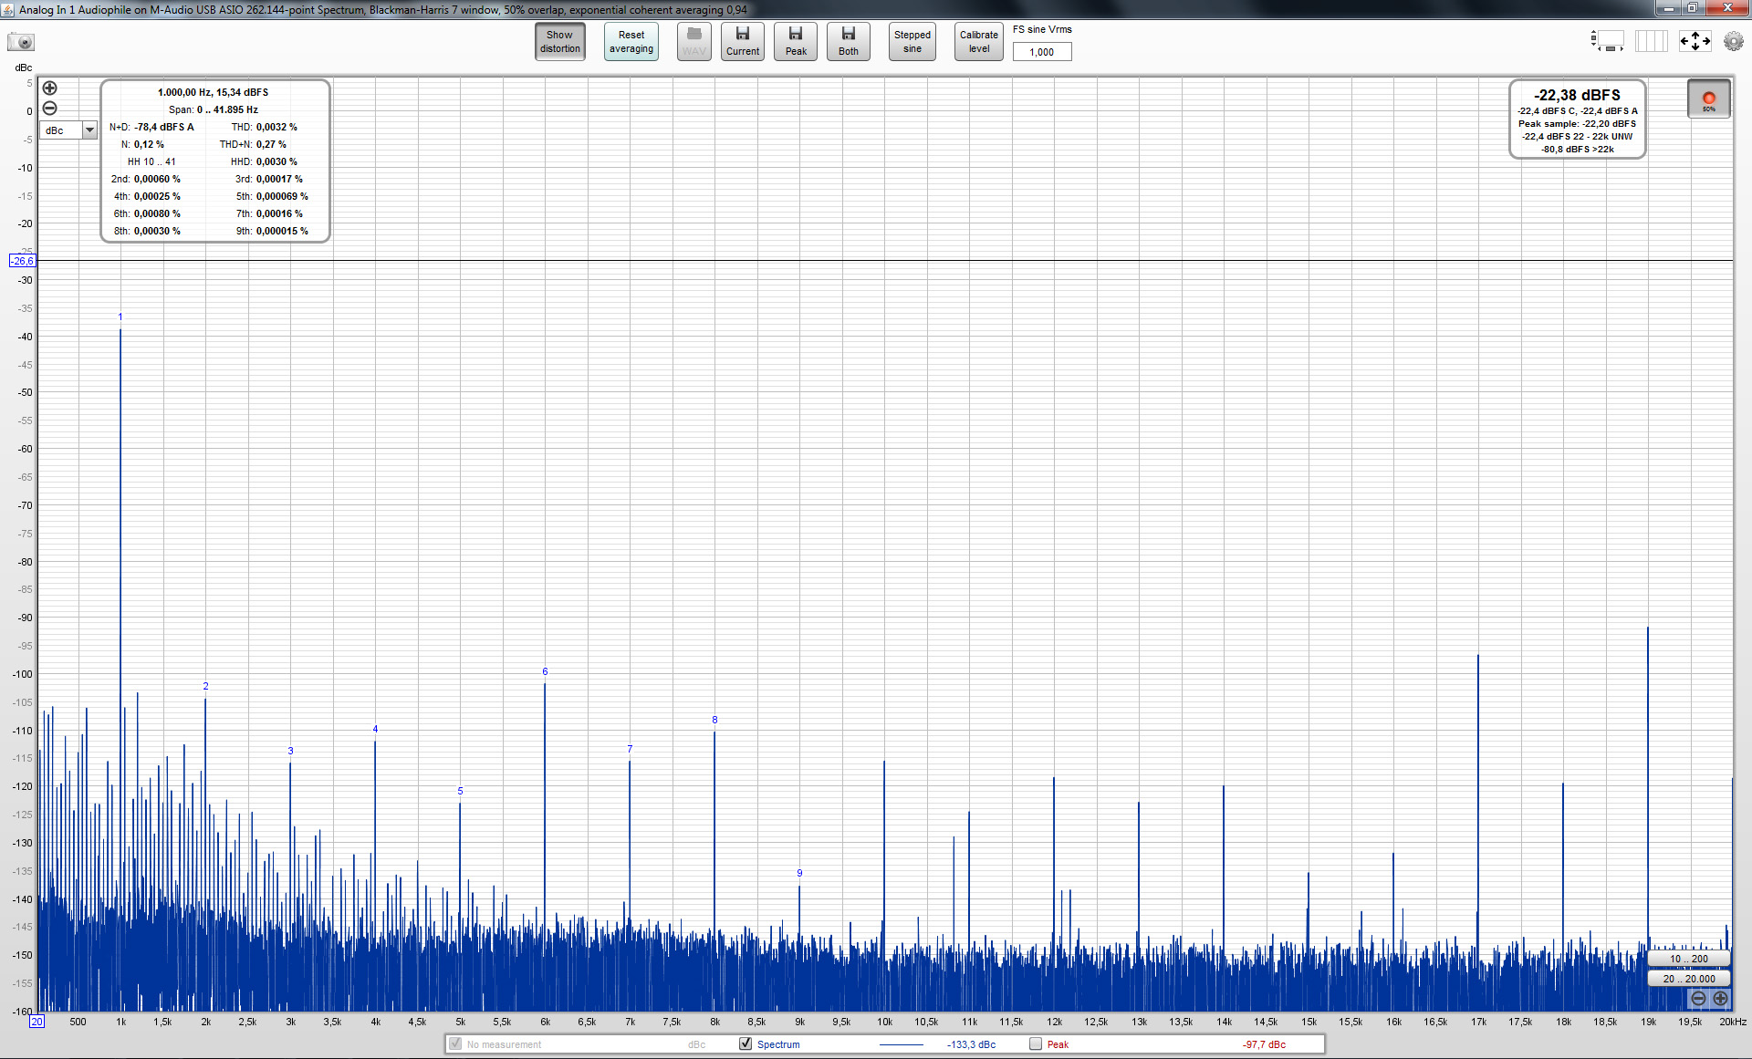Click the greyed-out WAV save button
1752x1059 pixels.
tap(694, 42)
